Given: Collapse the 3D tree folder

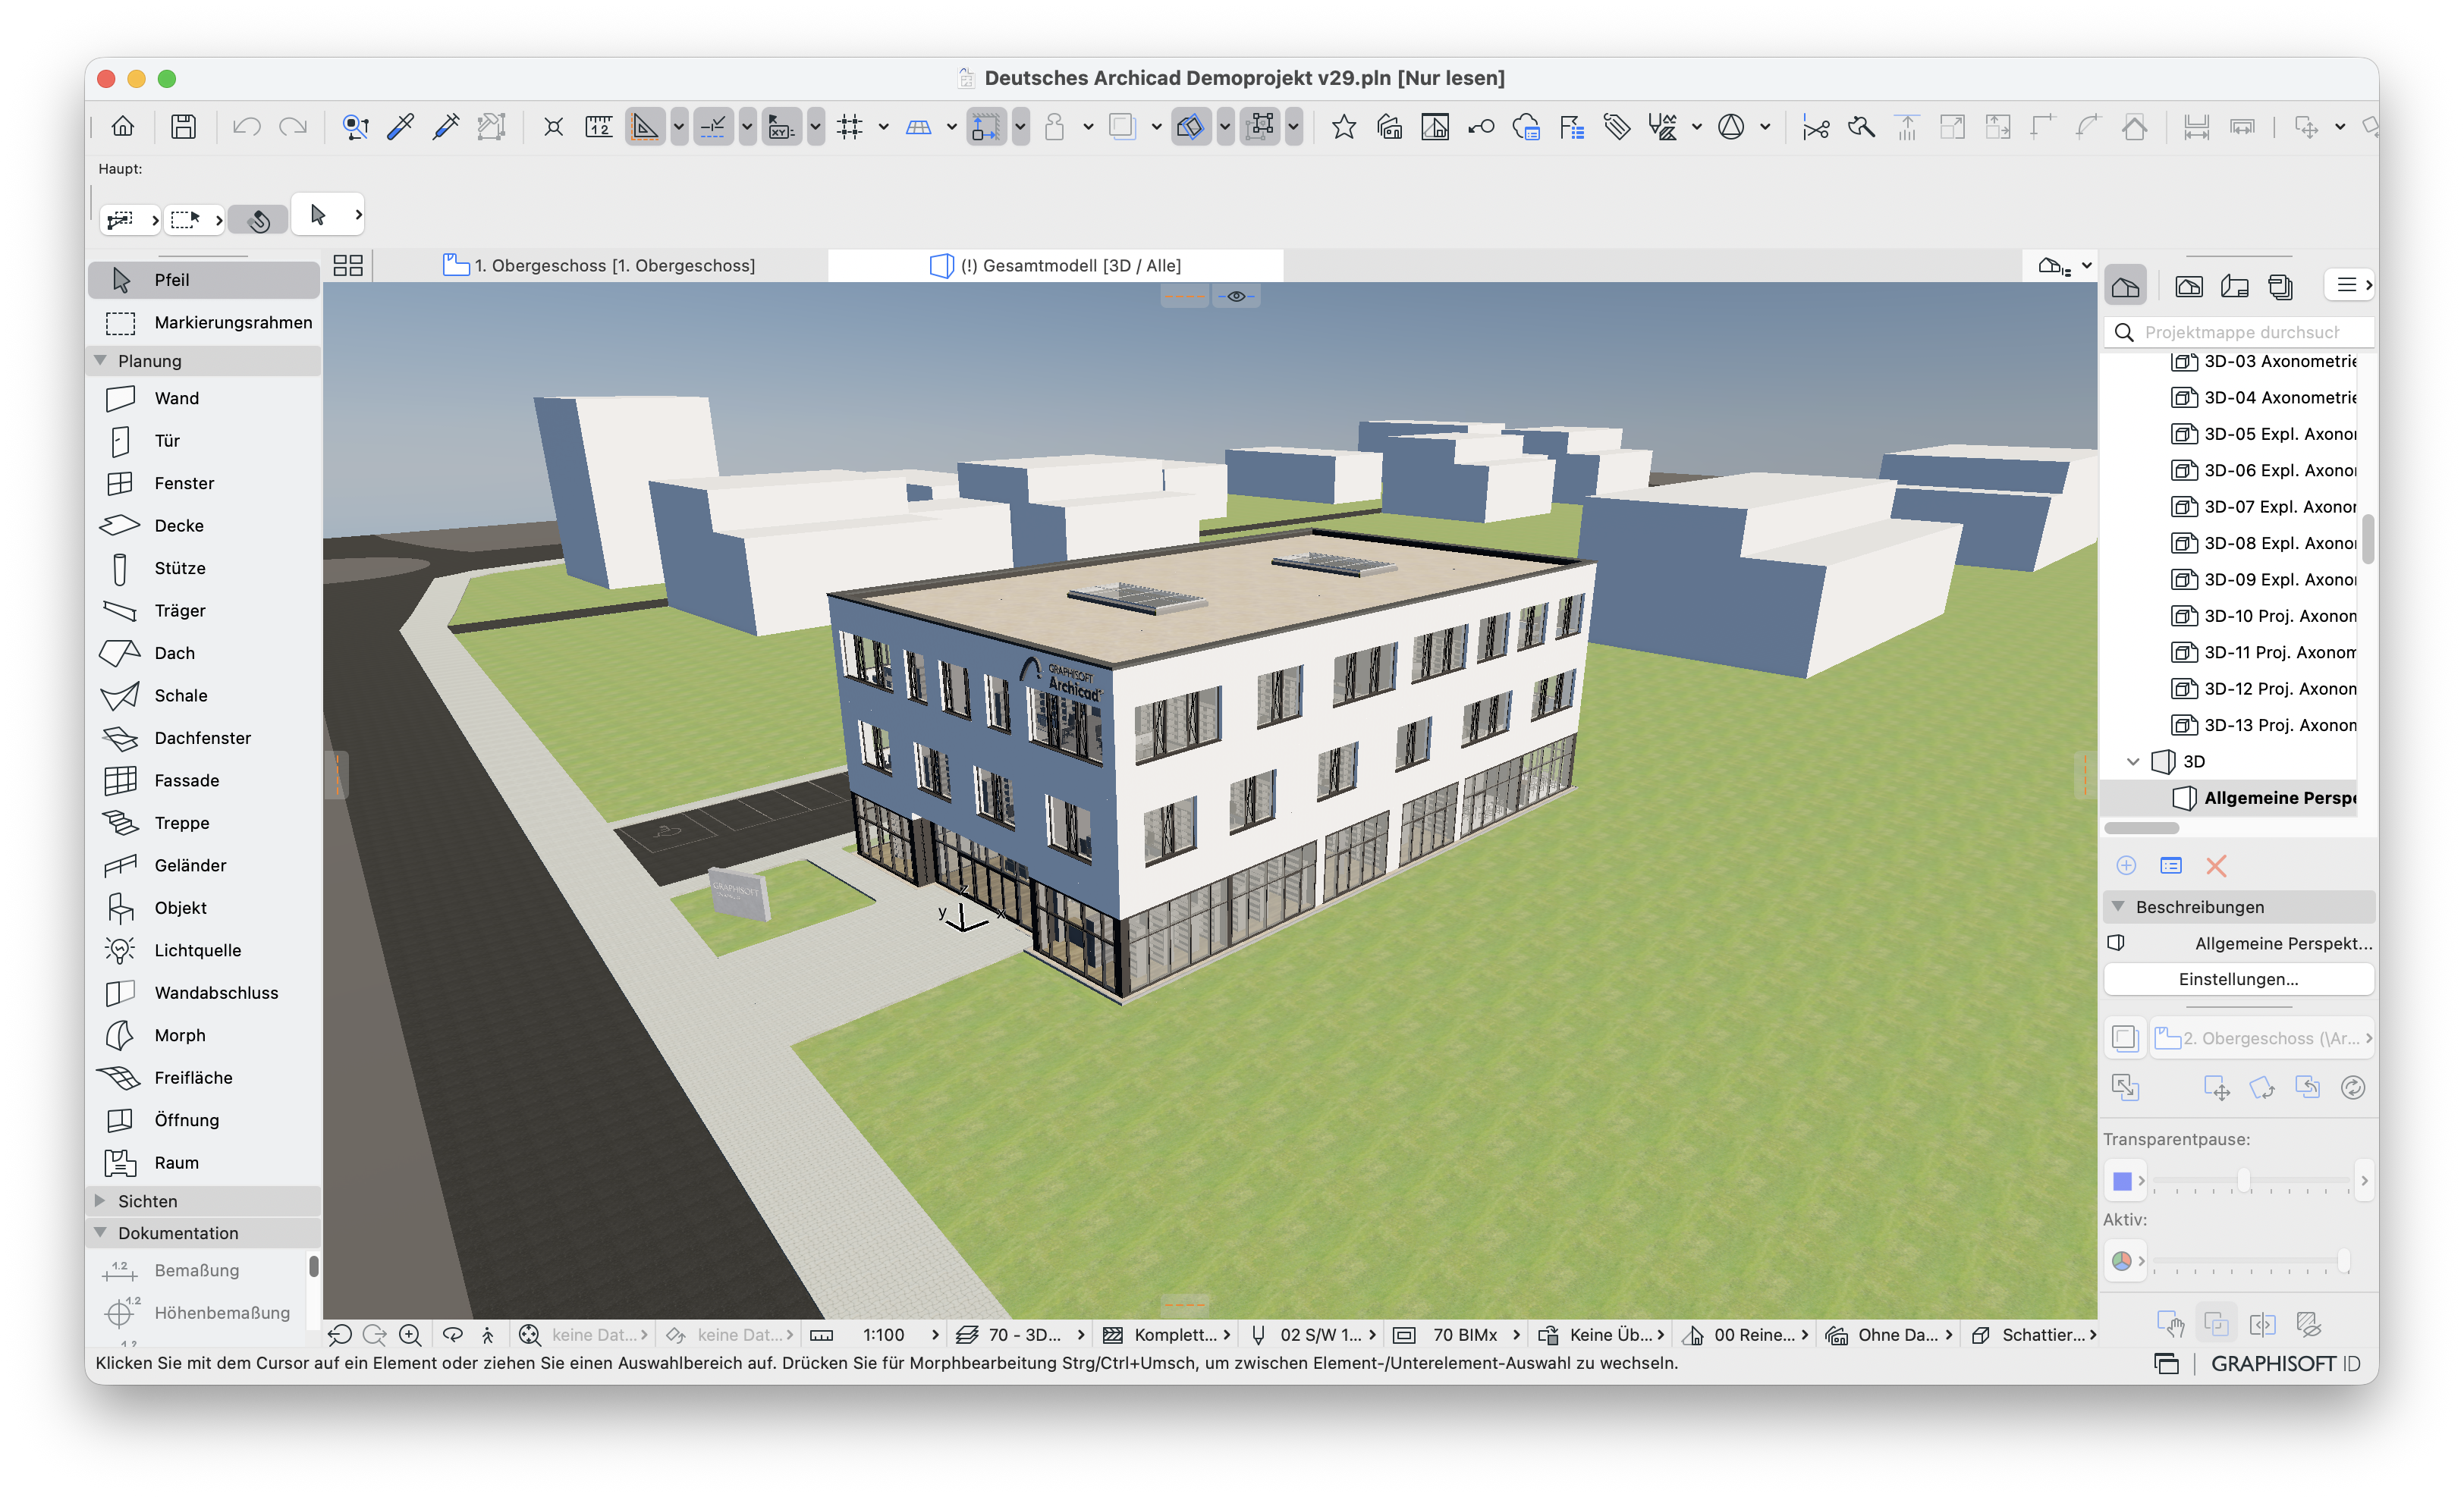Looking at the screenshot, I should coord(2132,761).
